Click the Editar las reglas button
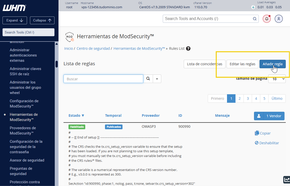 click(x=242, y=64)
